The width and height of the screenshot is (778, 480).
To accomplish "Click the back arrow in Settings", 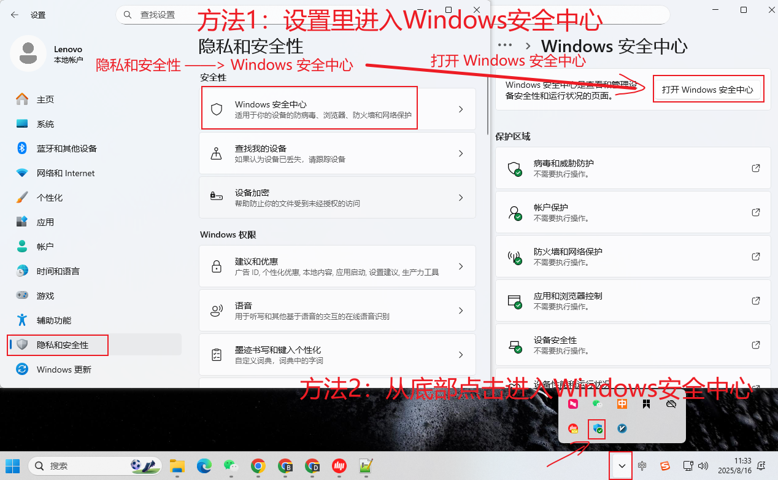I will (x=15, y=15).
